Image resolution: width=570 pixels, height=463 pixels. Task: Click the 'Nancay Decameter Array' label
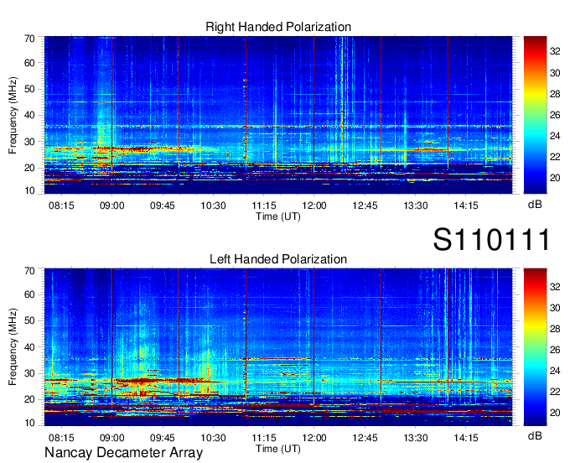tap(123, 453)
